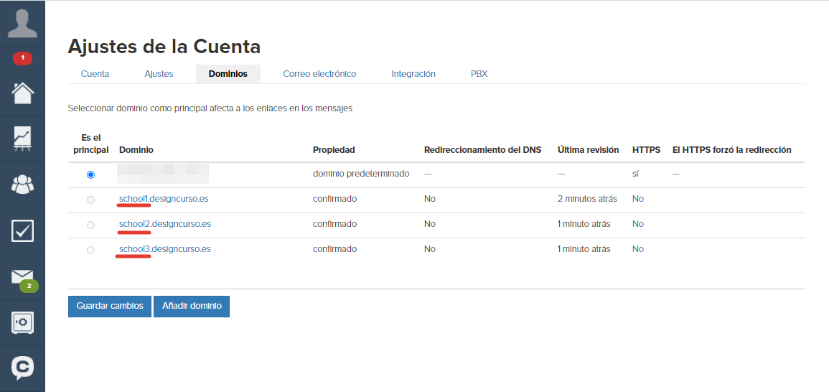
Task: Click '2 minutos atrás' last revision cell
Action: pyautogui.click(x=587, y=199)
